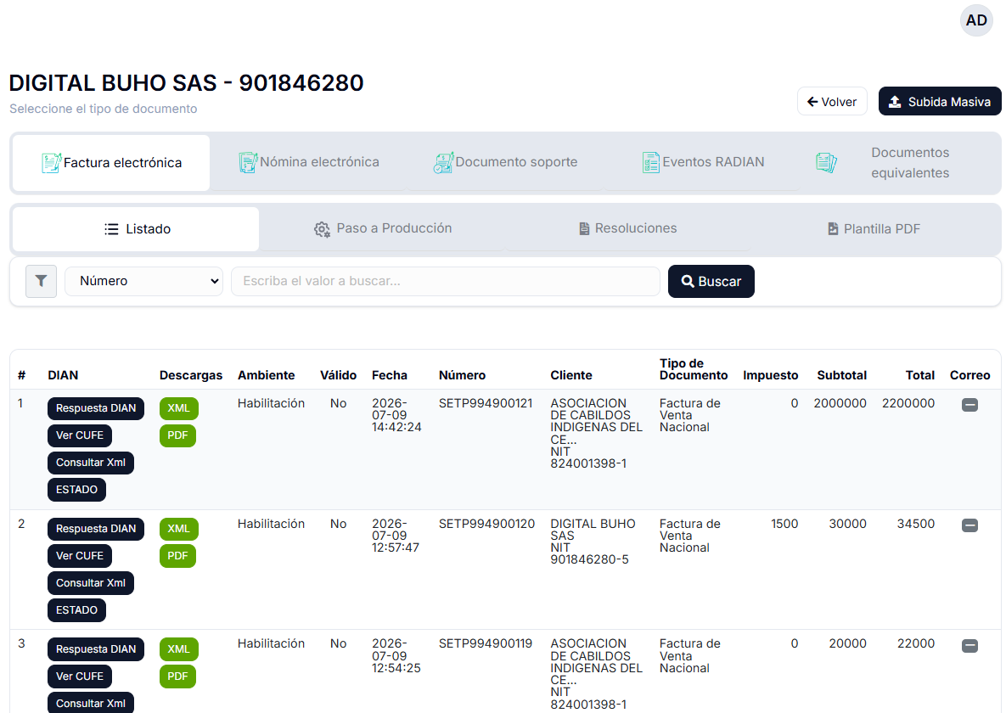The height and width of the screenshot is (713, 1006).
Task: Click the Resoluciones document icon
Action: click(584, 228)
